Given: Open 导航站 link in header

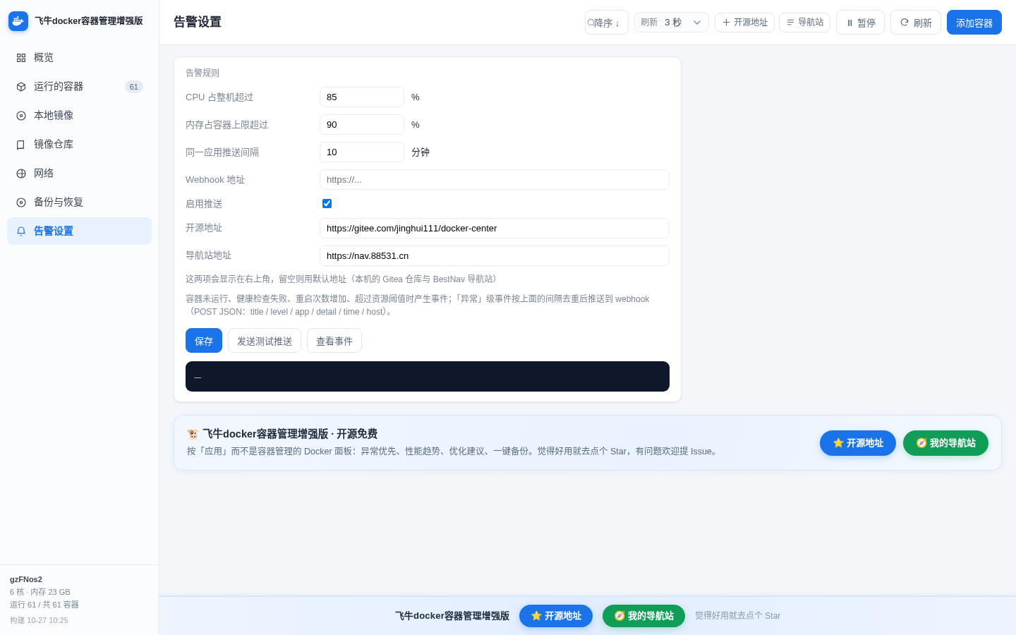Looking at the screenshot, I should click(x=804, y=23).
